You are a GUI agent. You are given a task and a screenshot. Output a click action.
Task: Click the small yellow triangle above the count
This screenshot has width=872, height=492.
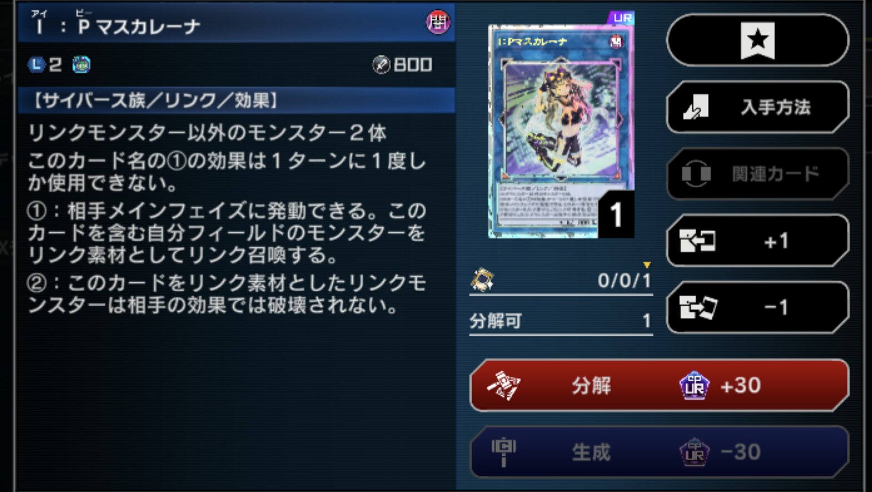(646, 265)
